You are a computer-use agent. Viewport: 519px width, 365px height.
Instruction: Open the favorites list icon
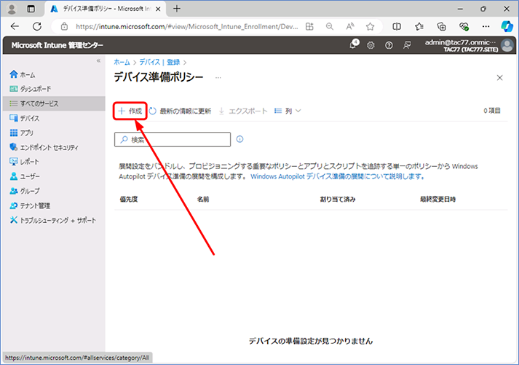tap(419, 26)
